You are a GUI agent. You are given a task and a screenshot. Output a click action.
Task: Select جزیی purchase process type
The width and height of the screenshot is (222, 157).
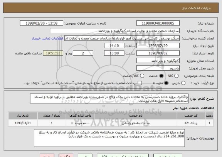pyautogui.click(x=183, y=83)
